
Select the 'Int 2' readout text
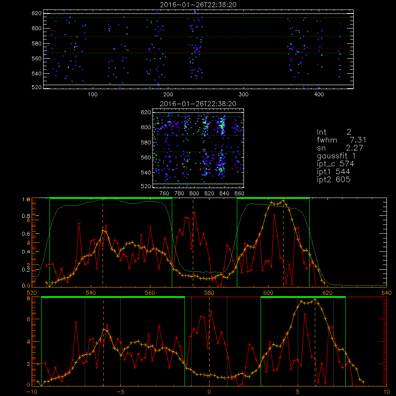point(334,132)
